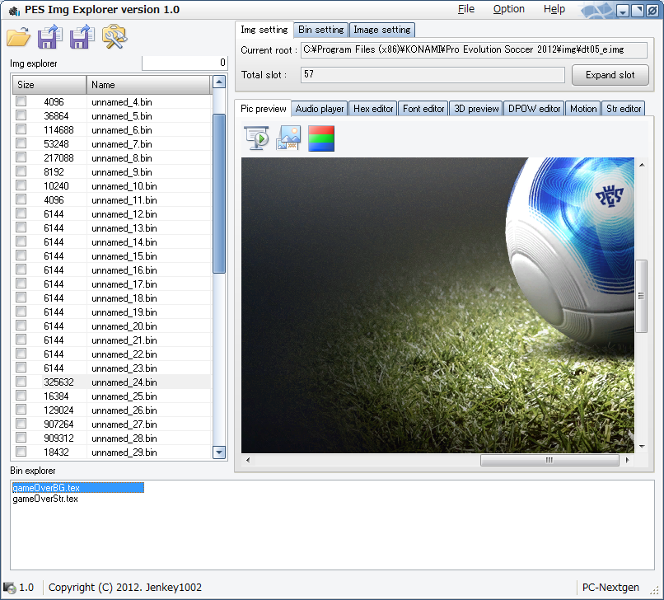Open the wrench tools settings icon
This screenshot has height=600, width=664.
click(114, 36)
